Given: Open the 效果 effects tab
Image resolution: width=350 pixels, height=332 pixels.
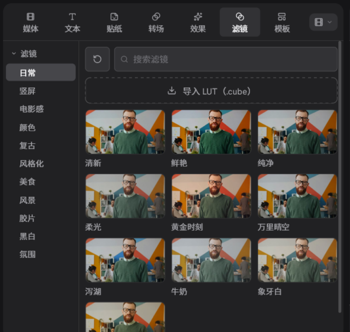Looking at the screenshot, I should click(198, 22).
